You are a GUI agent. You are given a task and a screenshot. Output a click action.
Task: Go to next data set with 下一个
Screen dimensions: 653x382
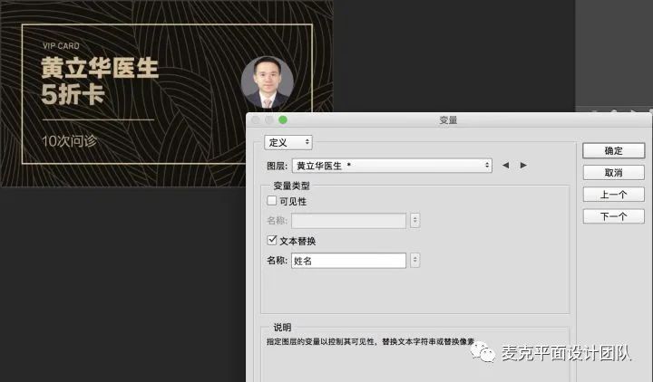613,216
